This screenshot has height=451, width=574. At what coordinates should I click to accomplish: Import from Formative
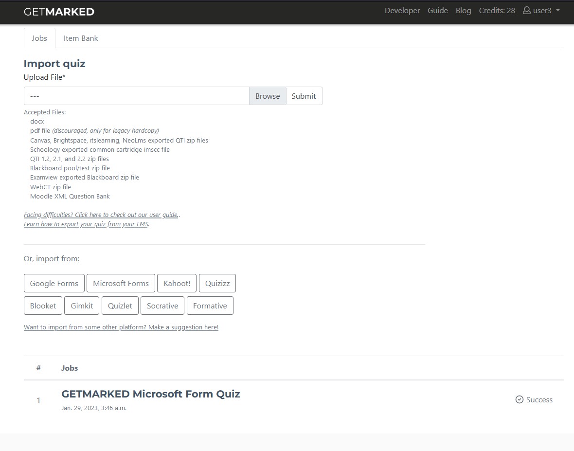point(210,306)
